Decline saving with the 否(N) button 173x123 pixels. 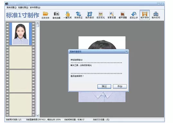120,86
